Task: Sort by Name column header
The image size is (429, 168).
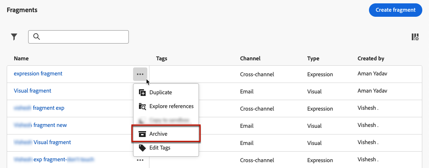Action: (x=21, y=59)
